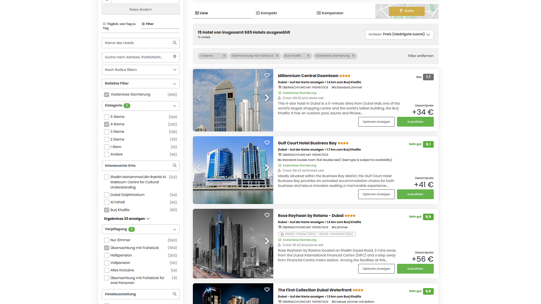Switch to the Komparator view tab
The width and height of the screenshot is (541, 304).
[330, 13]
